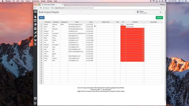Click the First Name cell 'Jackson'

[48, 52]
